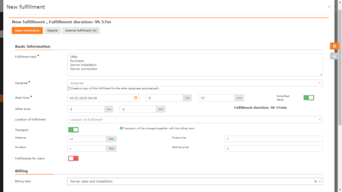The height and width of the screenshot is (192, 342).
Task: Click the Fixed price field
Action: [273, 139]
